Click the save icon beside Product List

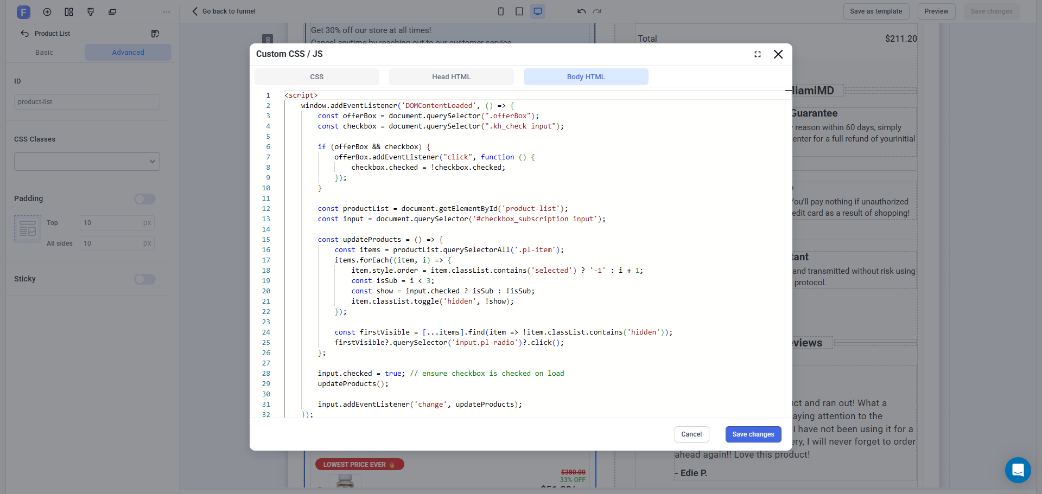pyautogui.click(x=155, y=34)
